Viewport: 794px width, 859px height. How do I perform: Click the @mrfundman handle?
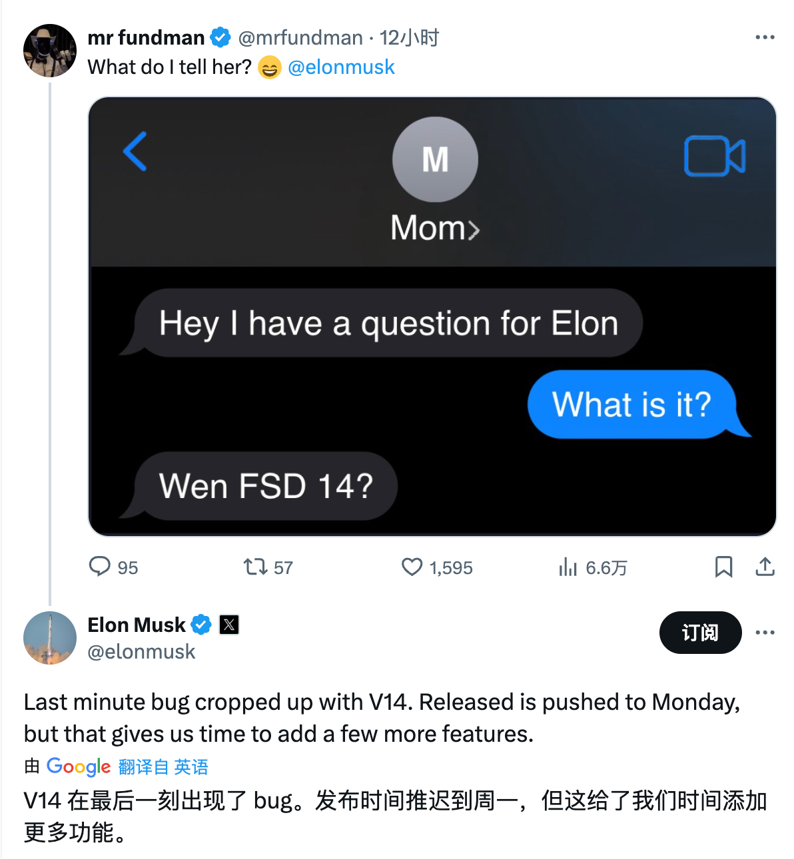click(x=300, y=37)
